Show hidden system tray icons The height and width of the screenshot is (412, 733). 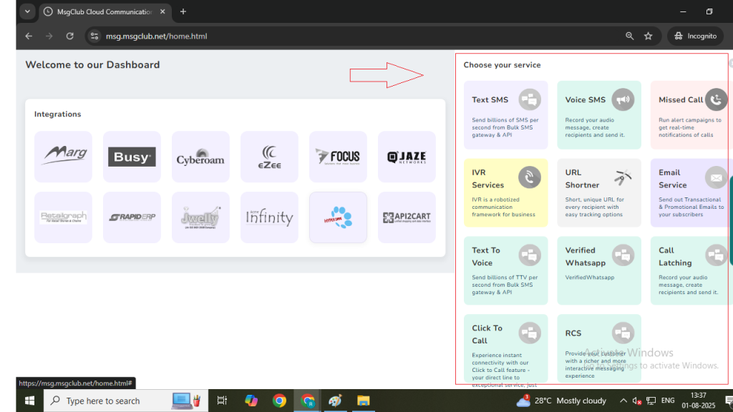(x=623, y=401)
